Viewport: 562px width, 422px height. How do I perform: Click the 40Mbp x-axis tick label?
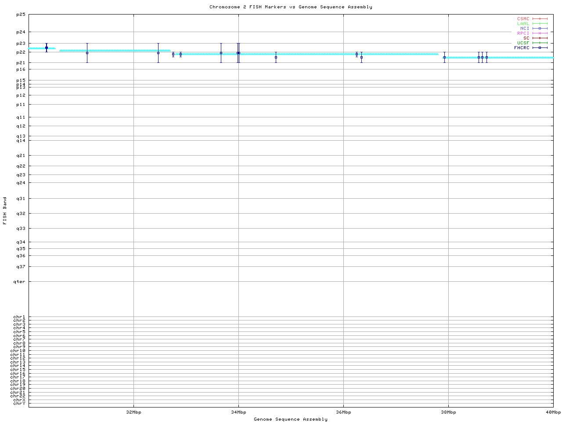pos(553,412)
